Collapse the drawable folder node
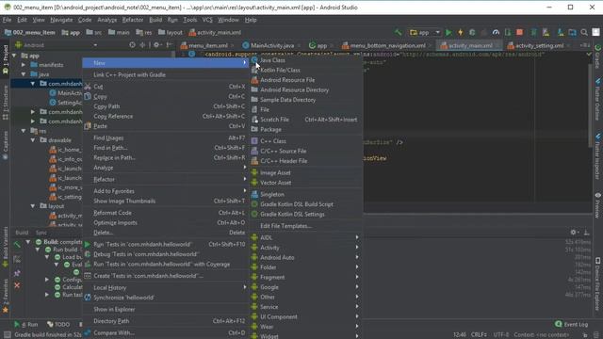Screen dimensions: 603x339 pos(33,140)
